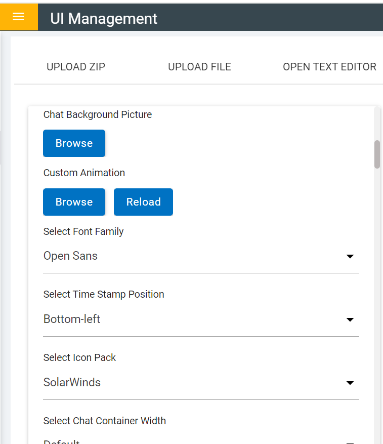
Task: Switch to the Upload Zip tab
Action: [x=76, y=67]
